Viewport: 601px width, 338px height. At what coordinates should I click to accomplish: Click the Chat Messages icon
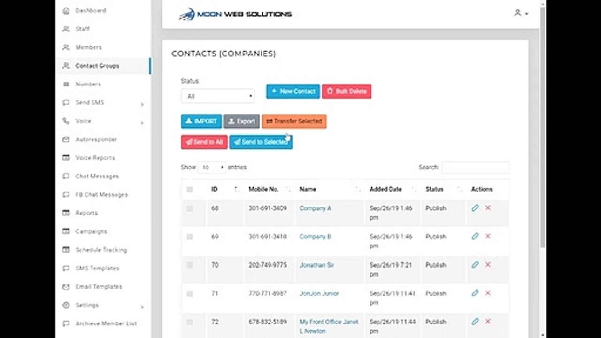click(x=66, y=176)
